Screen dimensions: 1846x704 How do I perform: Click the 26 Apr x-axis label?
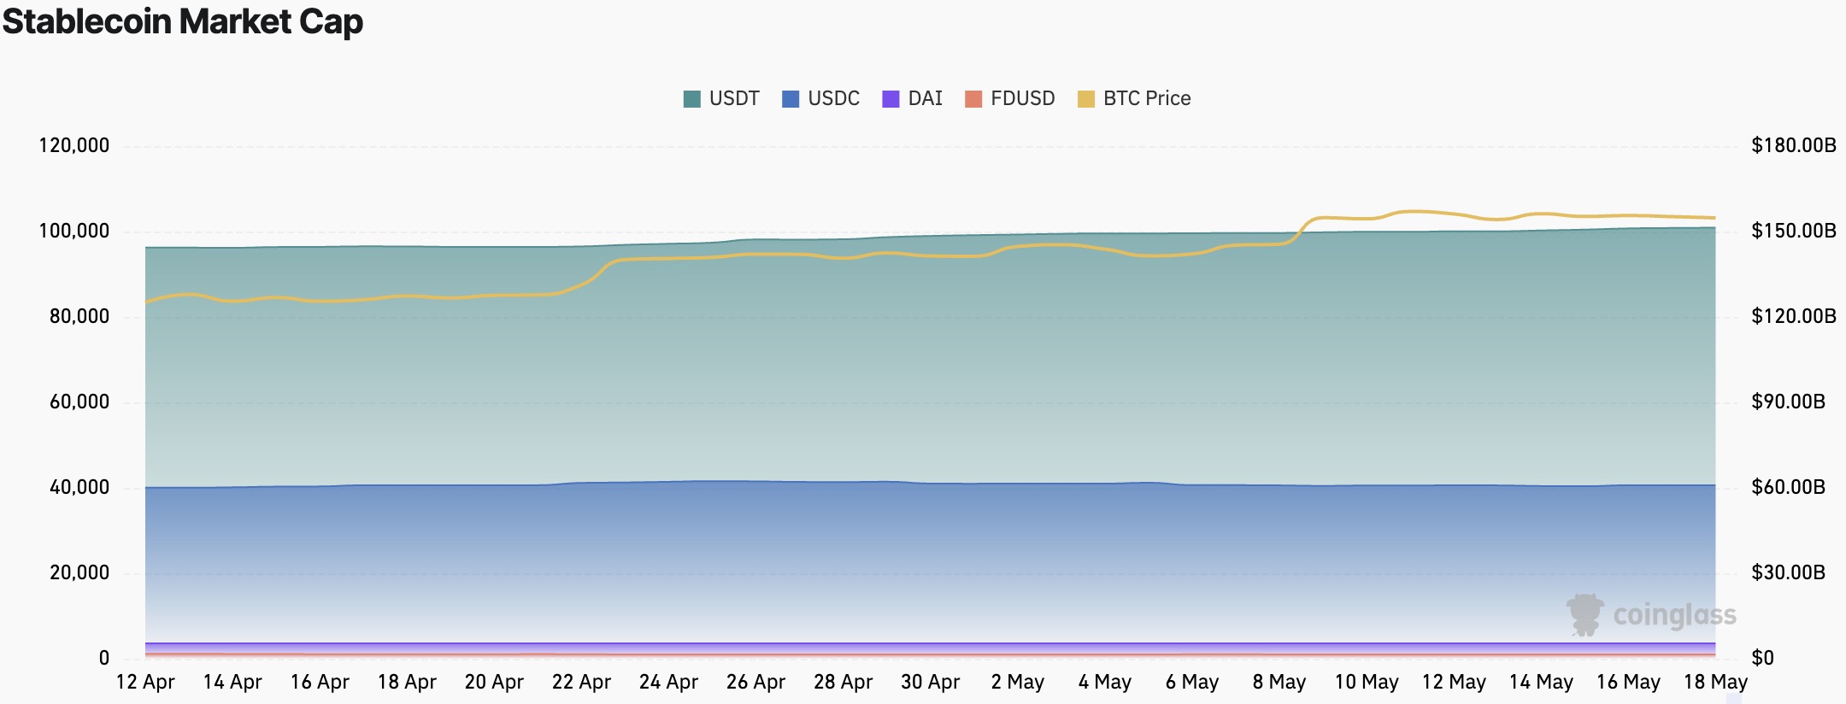click(755, 683)
